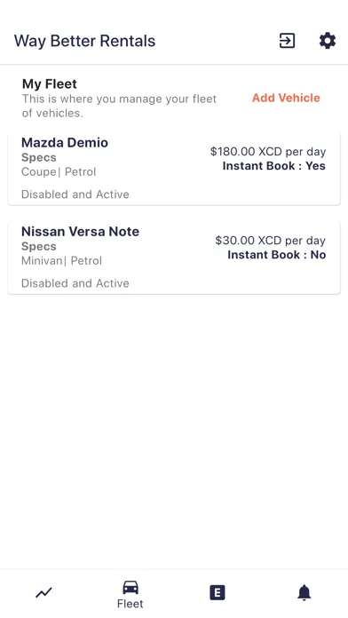Open the Nissan Versa Note card
The image size is (348, 618).
pyautogui.click(x=174, y=257)
